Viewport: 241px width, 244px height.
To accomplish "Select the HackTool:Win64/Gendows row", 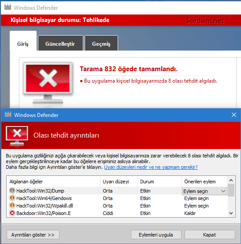I will click(x=117, y=198).
